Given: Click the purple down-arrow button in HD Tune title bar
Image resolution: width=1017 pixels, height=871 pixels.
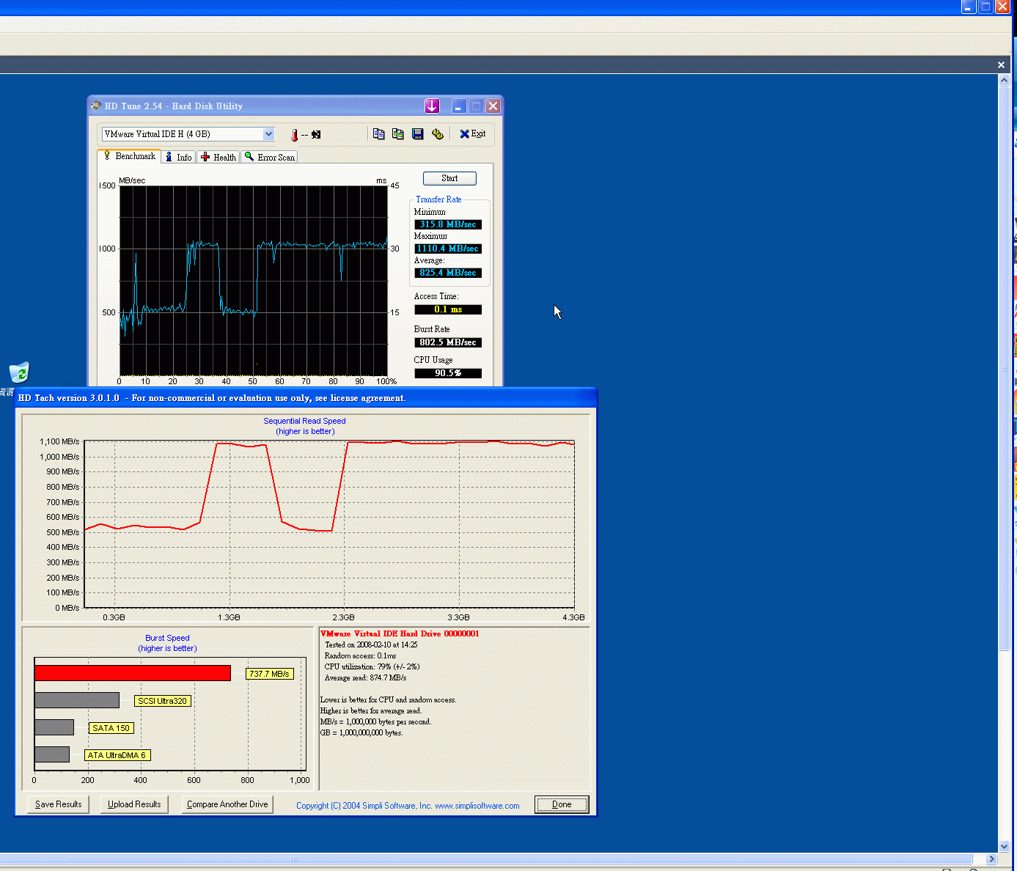Looking at the screenshot, I should tap(432, 106).
